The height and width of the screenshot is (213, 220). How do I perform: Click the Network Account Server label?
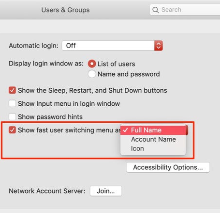click(47, 191)
